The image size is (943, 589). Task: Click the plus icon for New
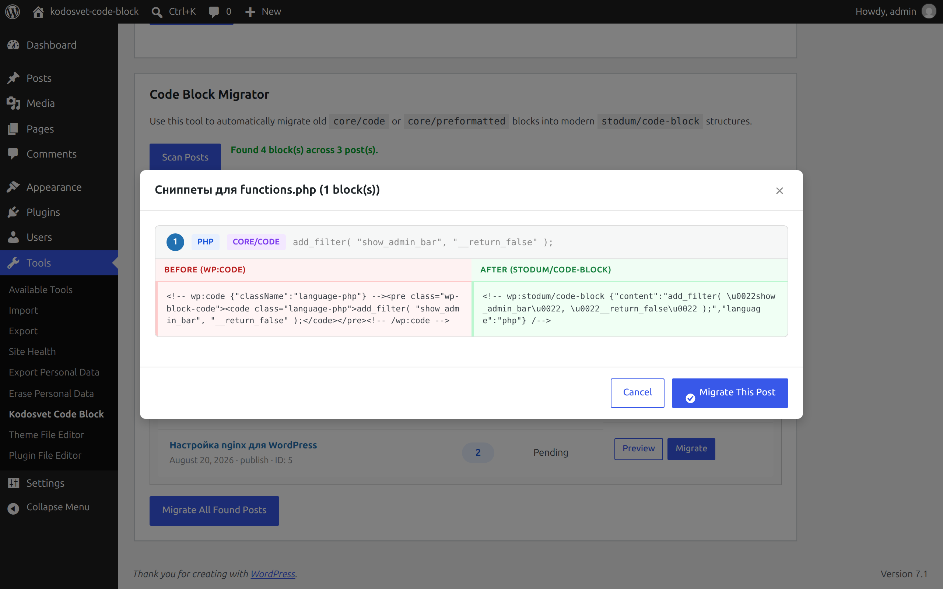tap(250, 12)
